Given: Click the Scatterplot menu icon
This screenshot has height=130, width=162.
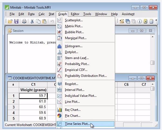Looking at the screenshot, I should 60,20.
